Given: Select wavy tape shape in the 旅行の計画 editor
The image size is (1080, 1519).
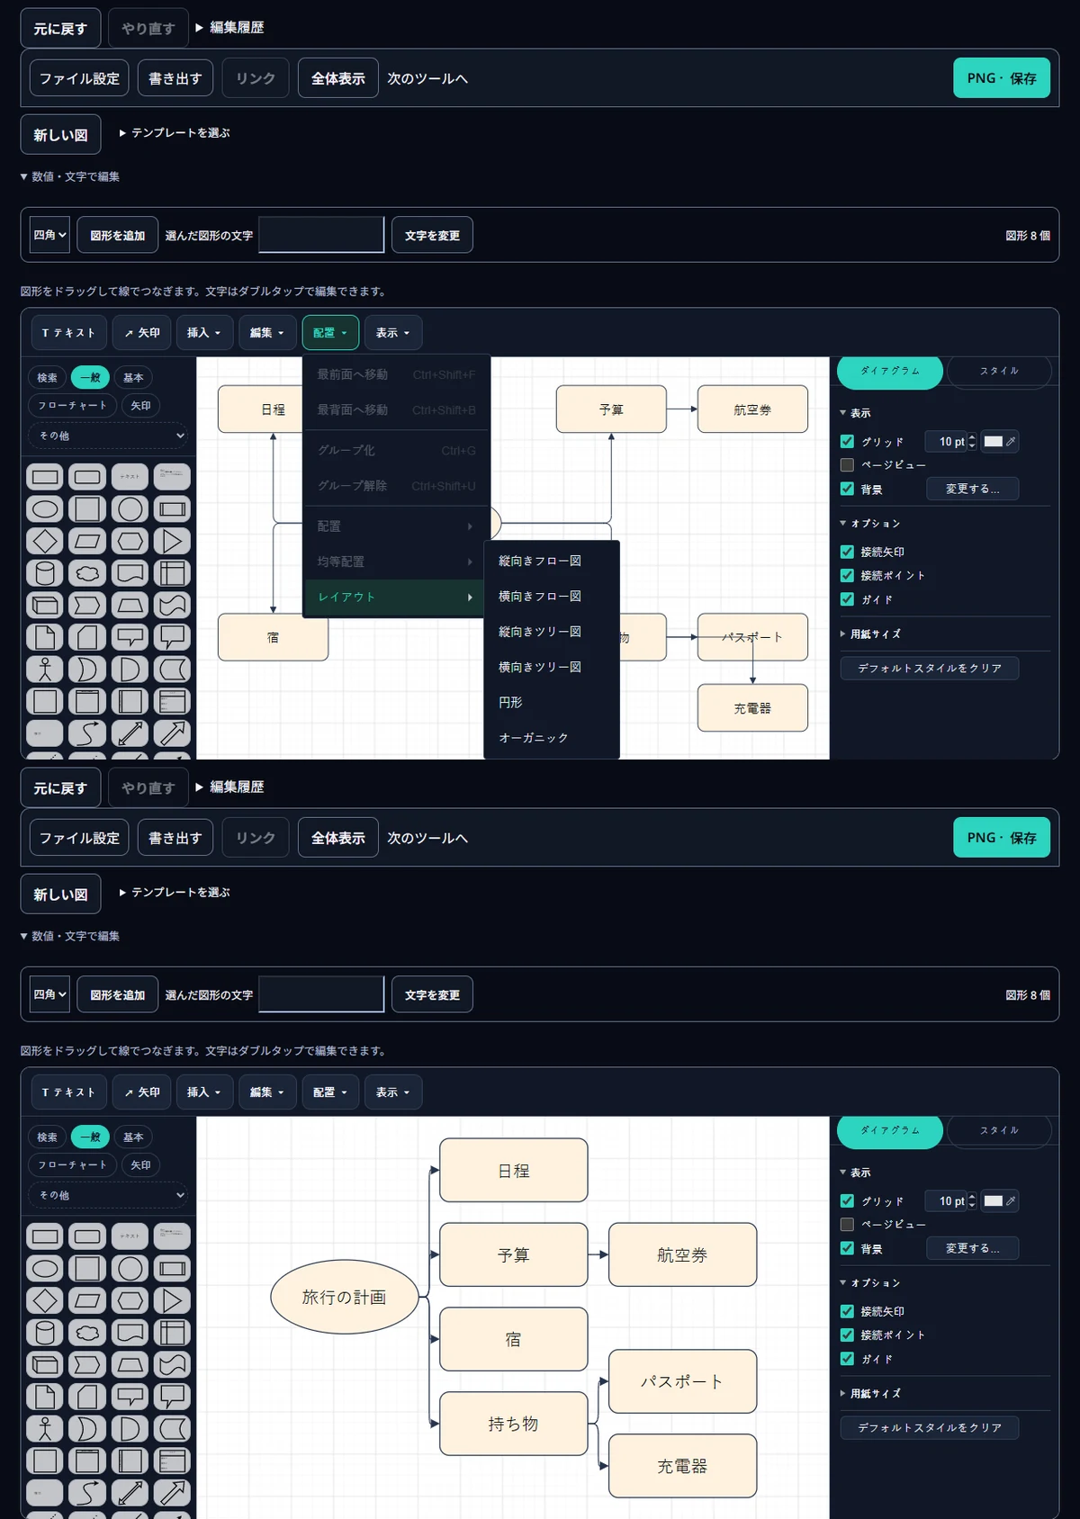Looking at the screenshot, I should (172, 1365).
